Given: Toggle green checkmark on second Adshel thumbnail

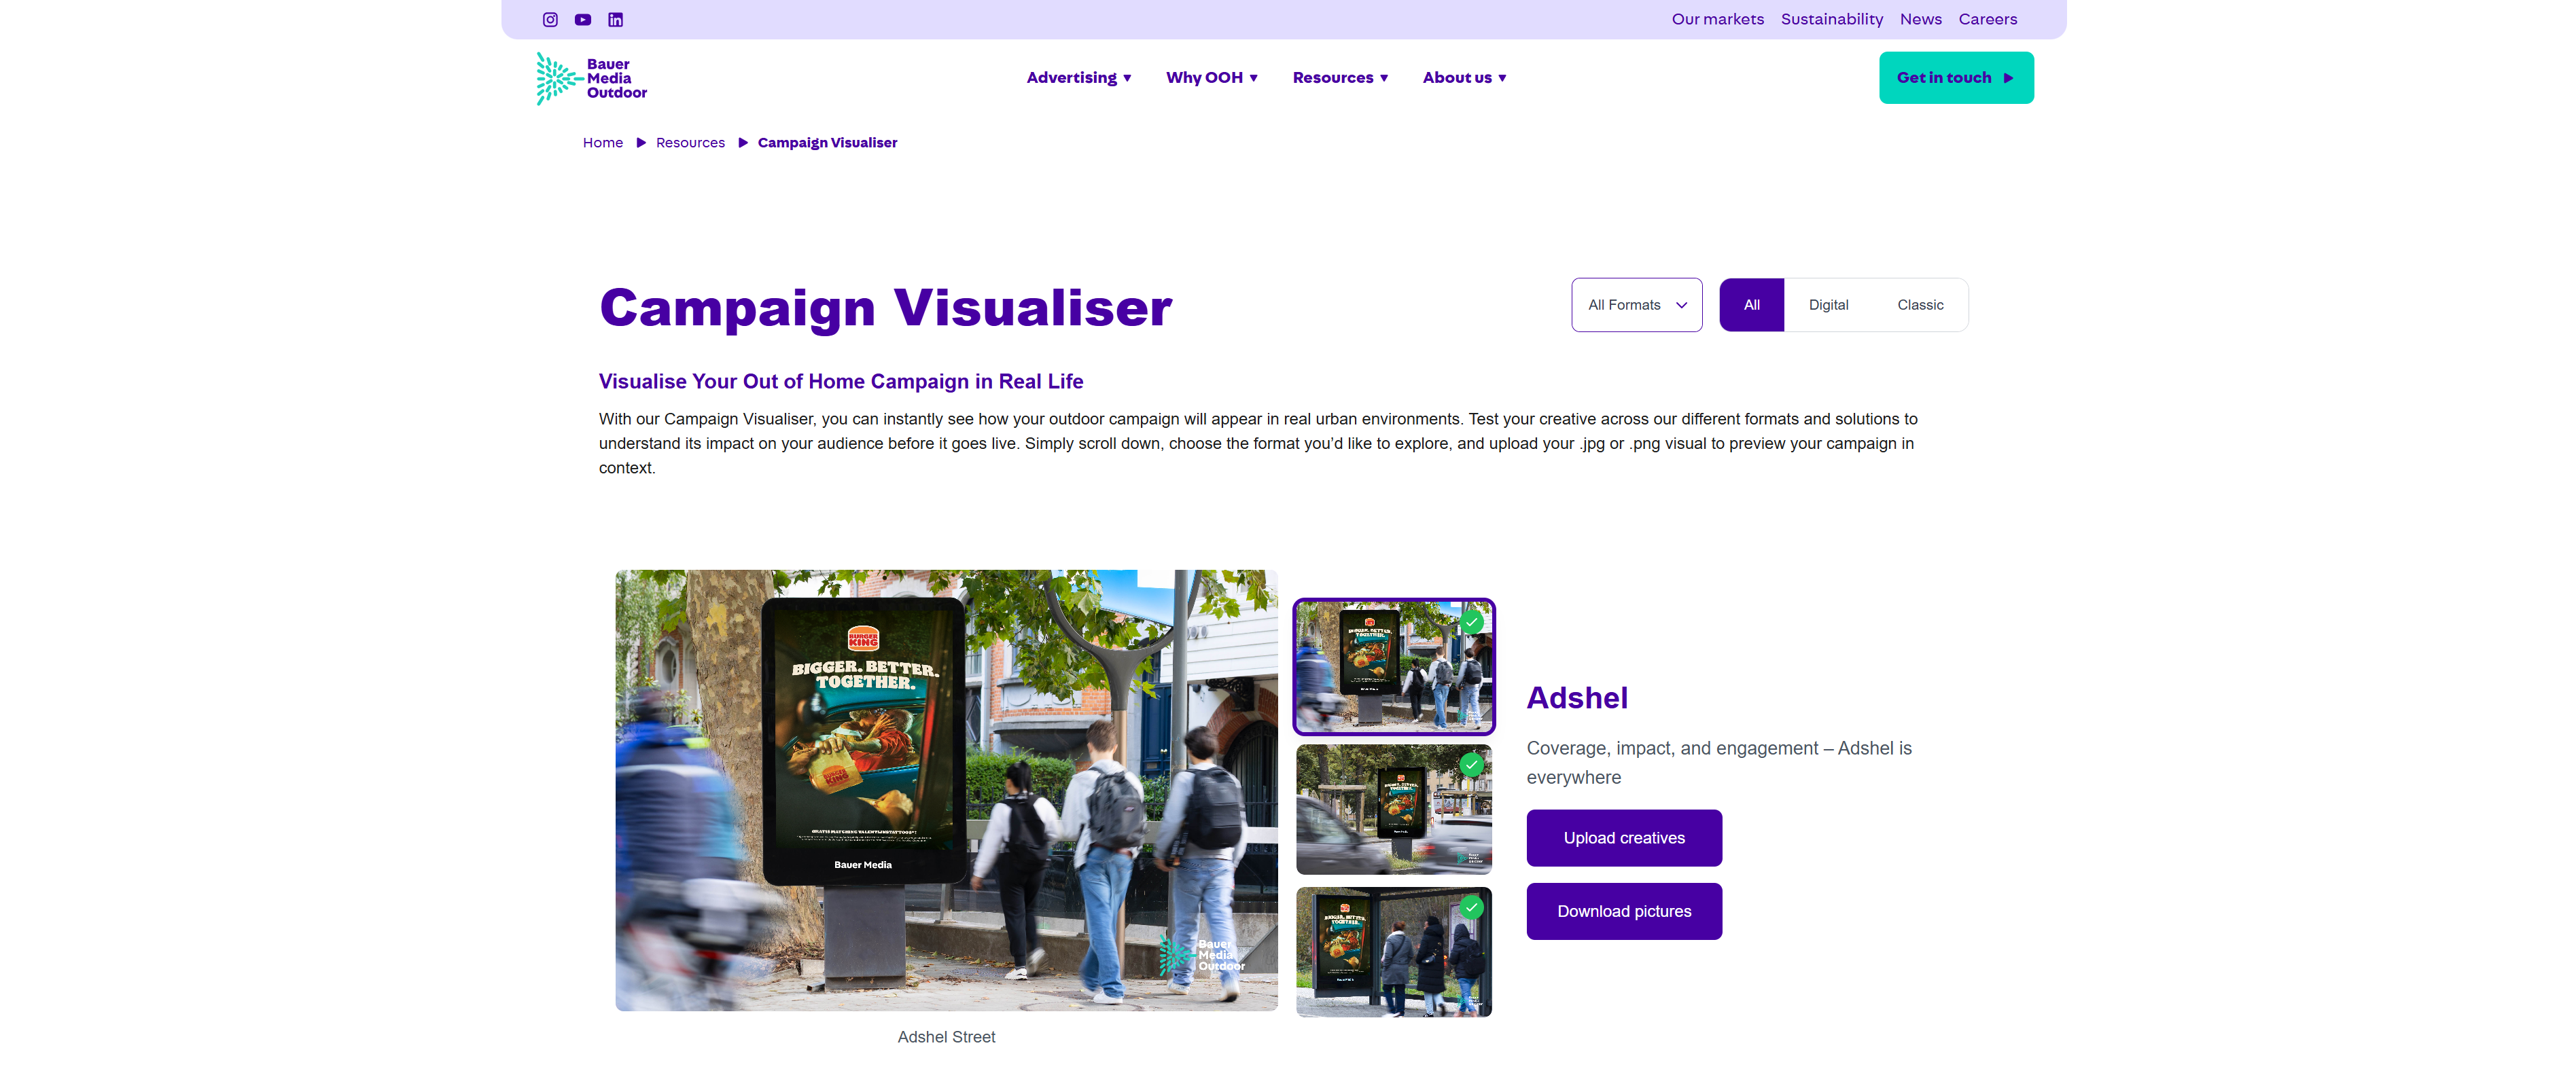Looking at the screenshot, I should tap(1471, 764).
